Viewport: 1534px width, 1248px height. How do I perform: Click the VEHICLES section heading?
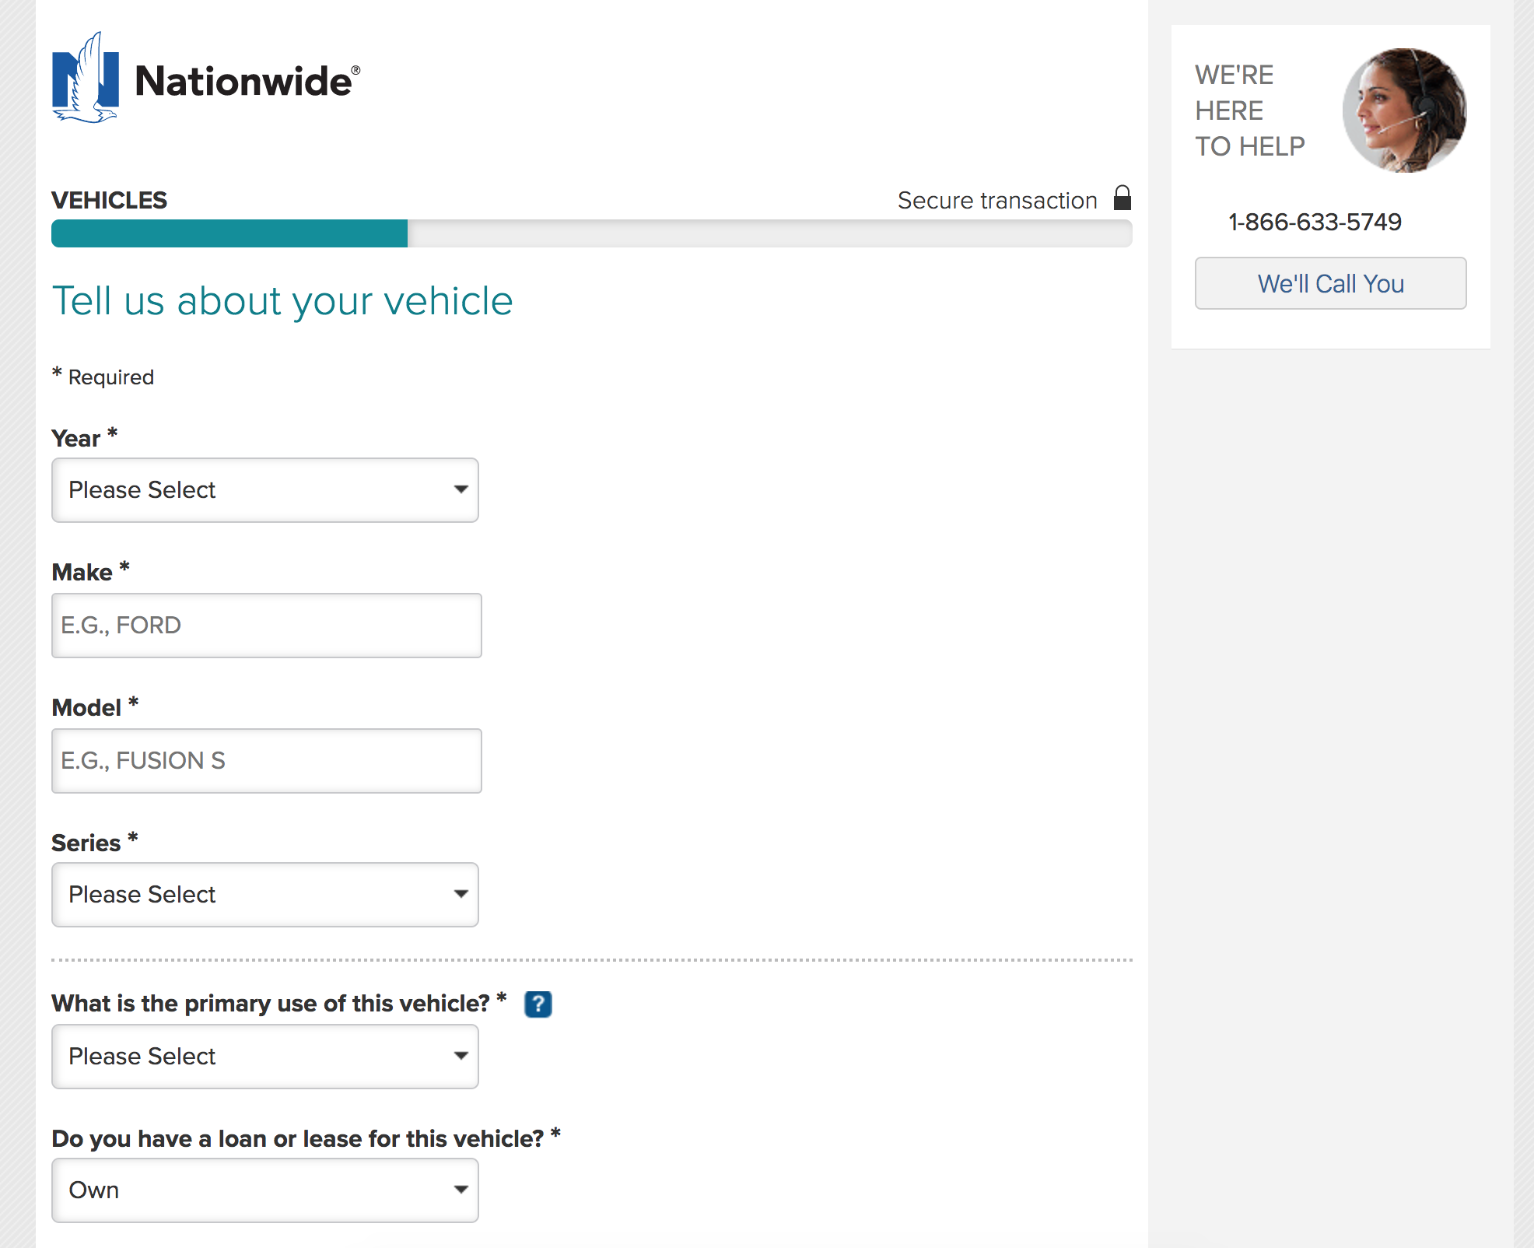(110, 201)
